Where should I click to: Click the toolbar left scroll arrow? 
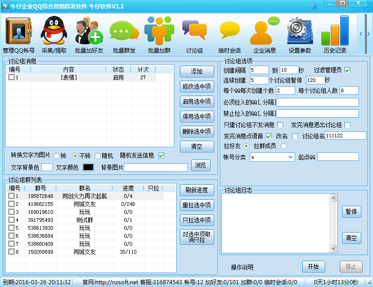(x=361, y=34)
